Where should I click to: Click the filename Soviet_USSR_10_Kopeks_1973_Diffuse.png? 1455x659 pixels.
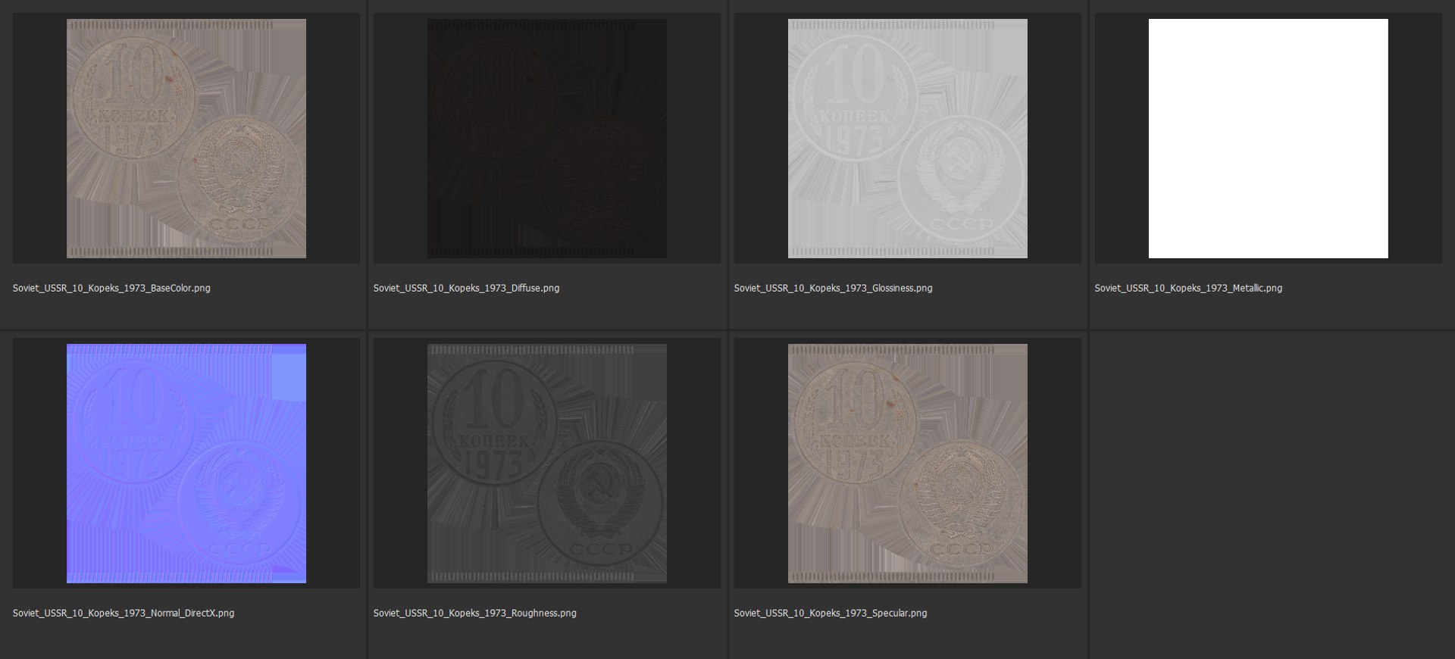point(466,288)
